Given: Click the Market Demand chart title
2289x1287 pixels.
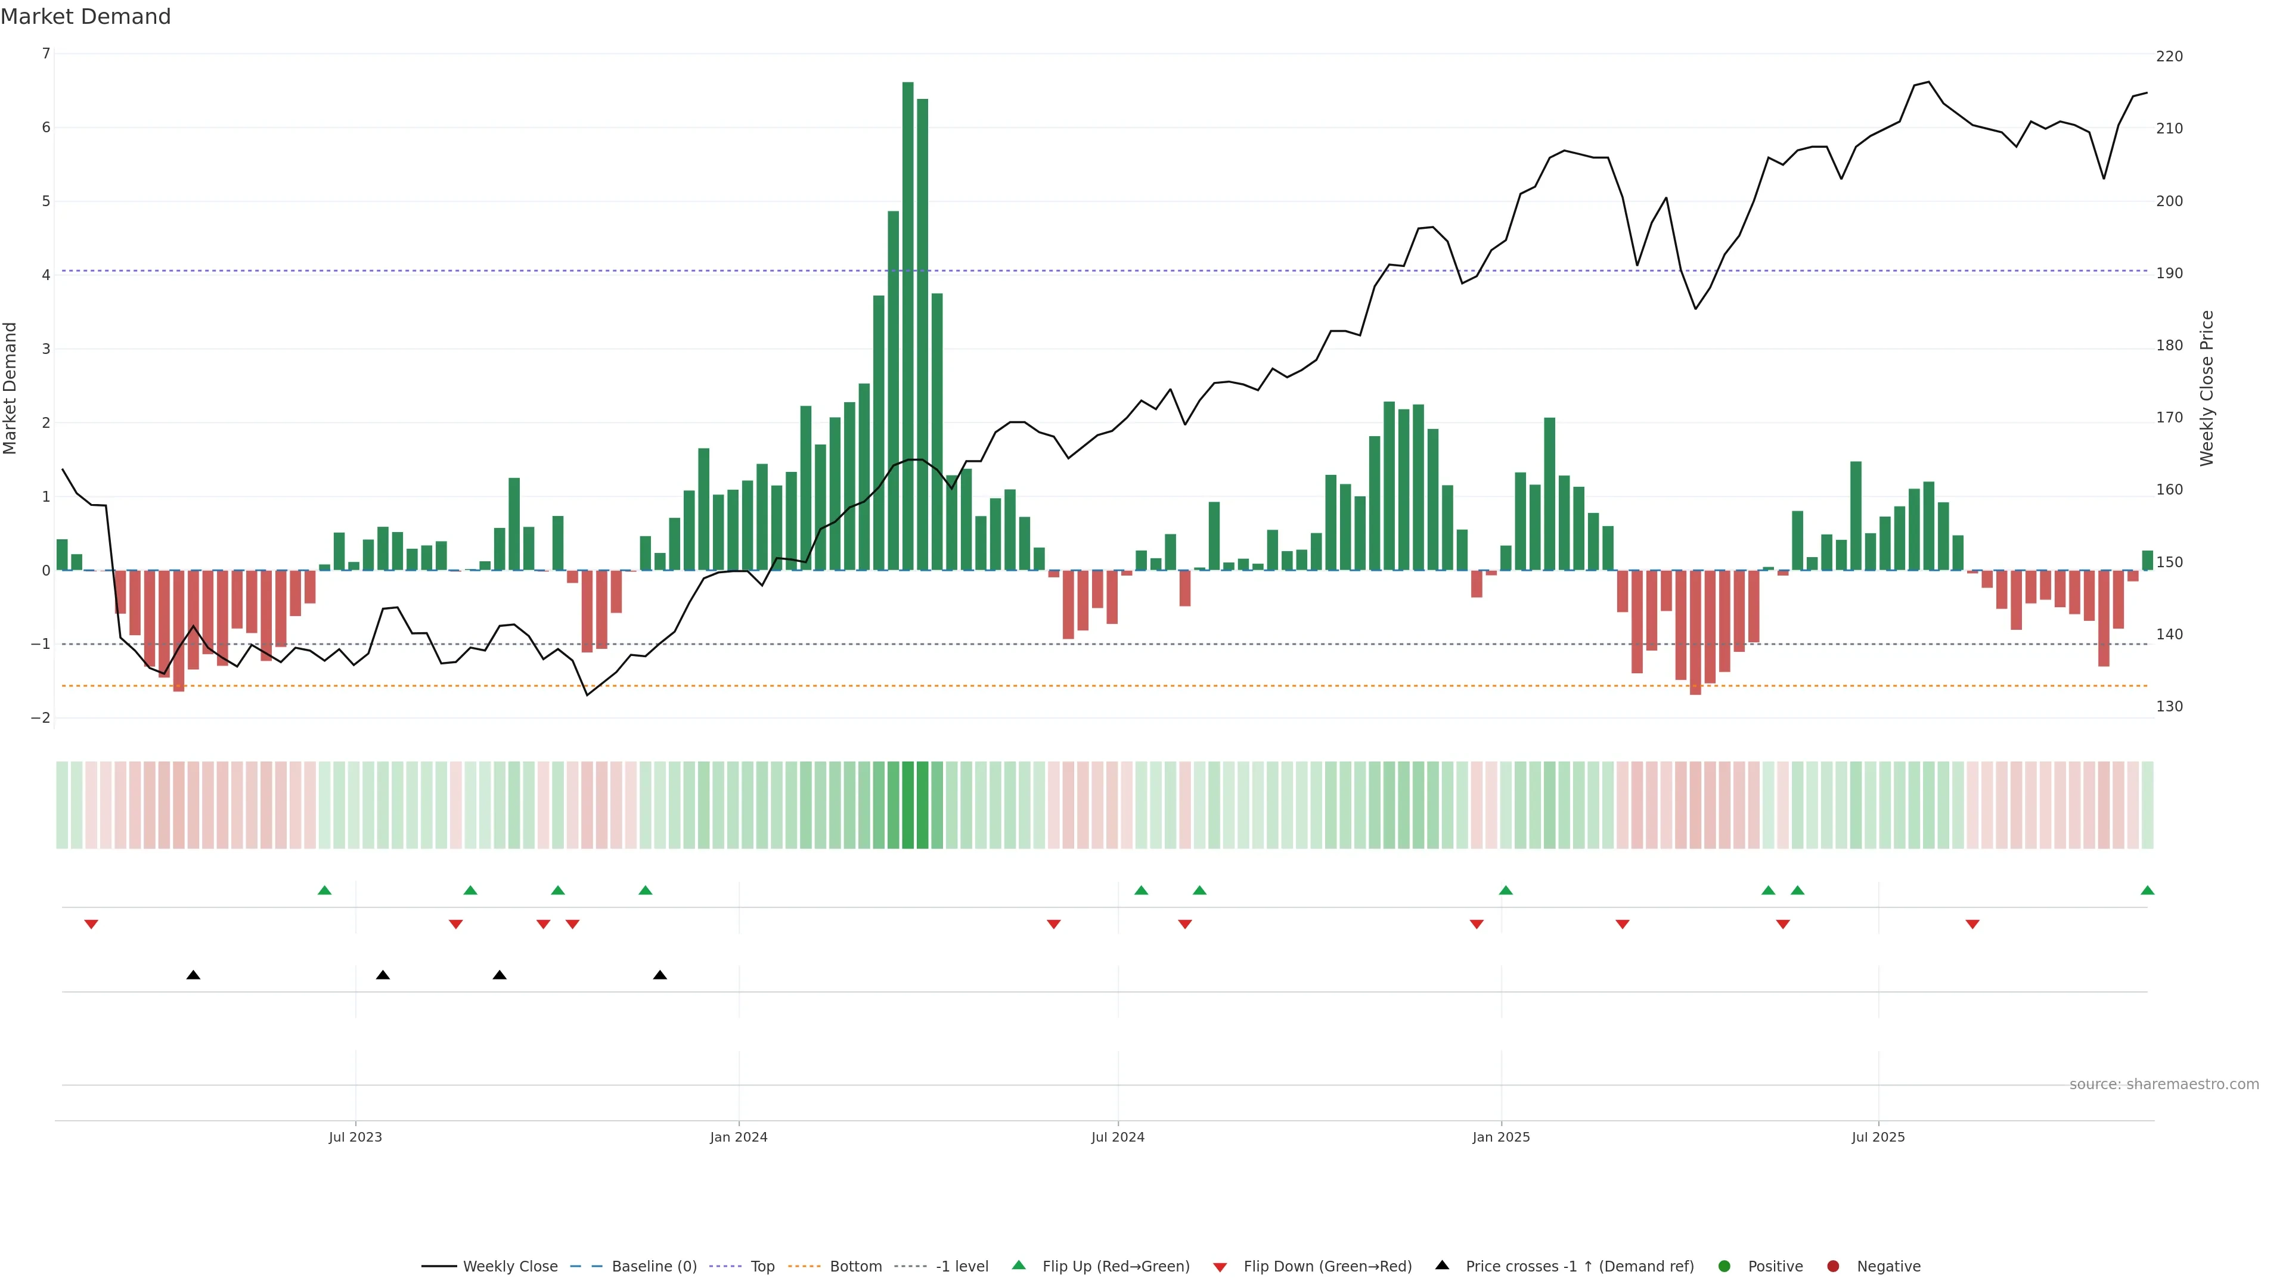Looking at the screenshot, I should click(85, 17).
